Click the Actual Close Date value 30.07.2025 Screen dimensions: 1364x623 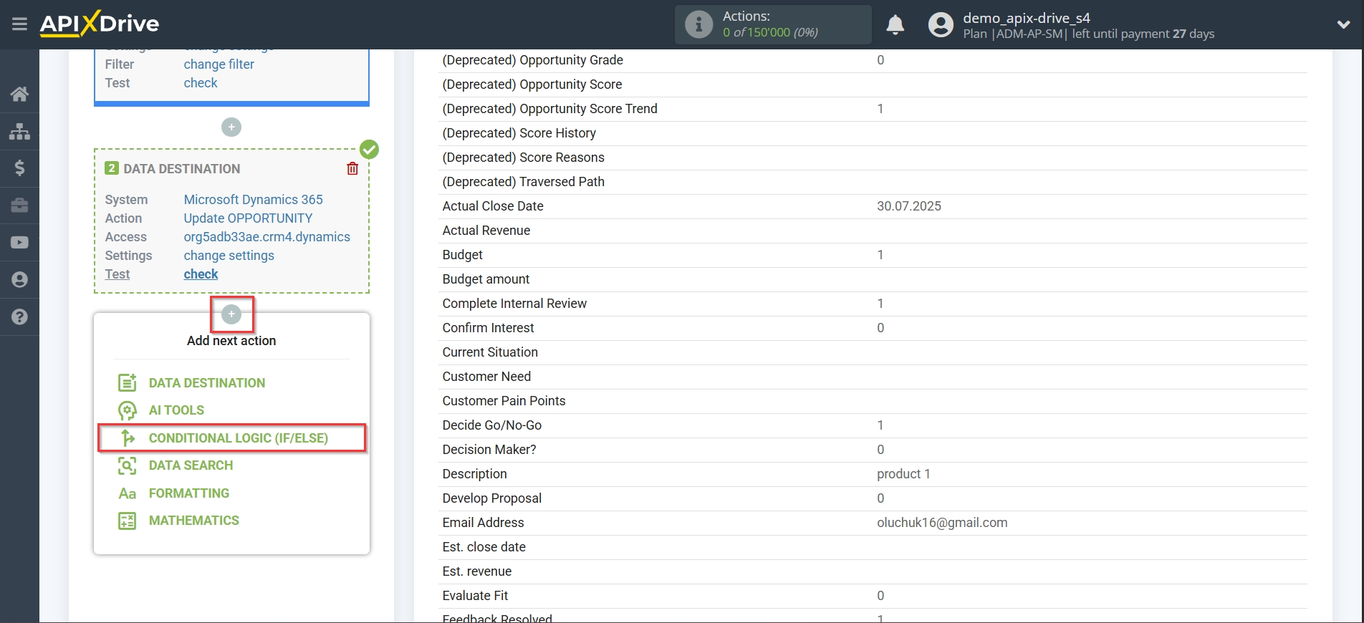tap(909, 206)
